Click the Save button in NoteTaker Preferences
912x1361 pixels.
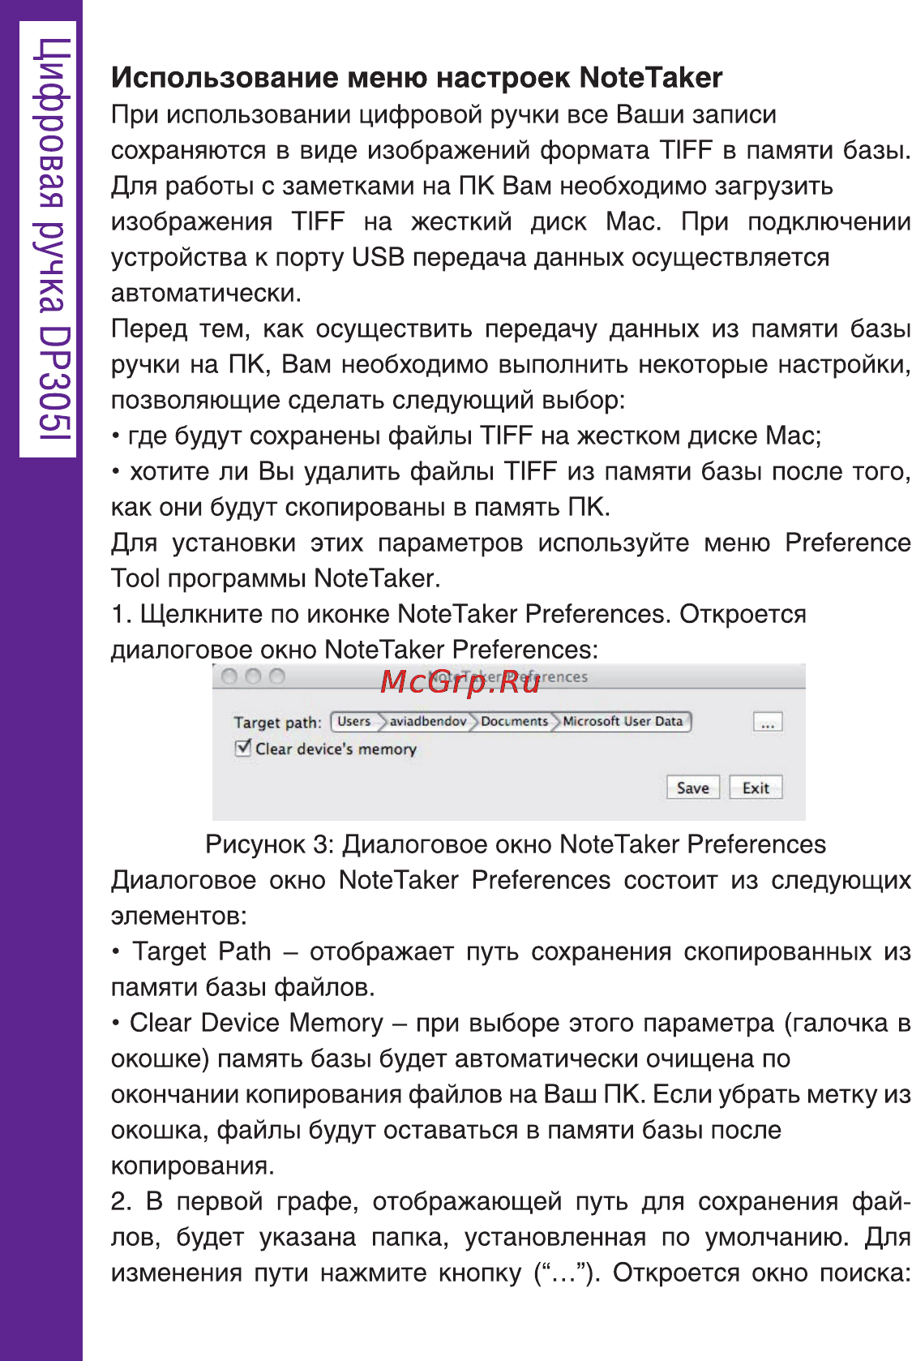pyautogui.click(x=693, y=788)
